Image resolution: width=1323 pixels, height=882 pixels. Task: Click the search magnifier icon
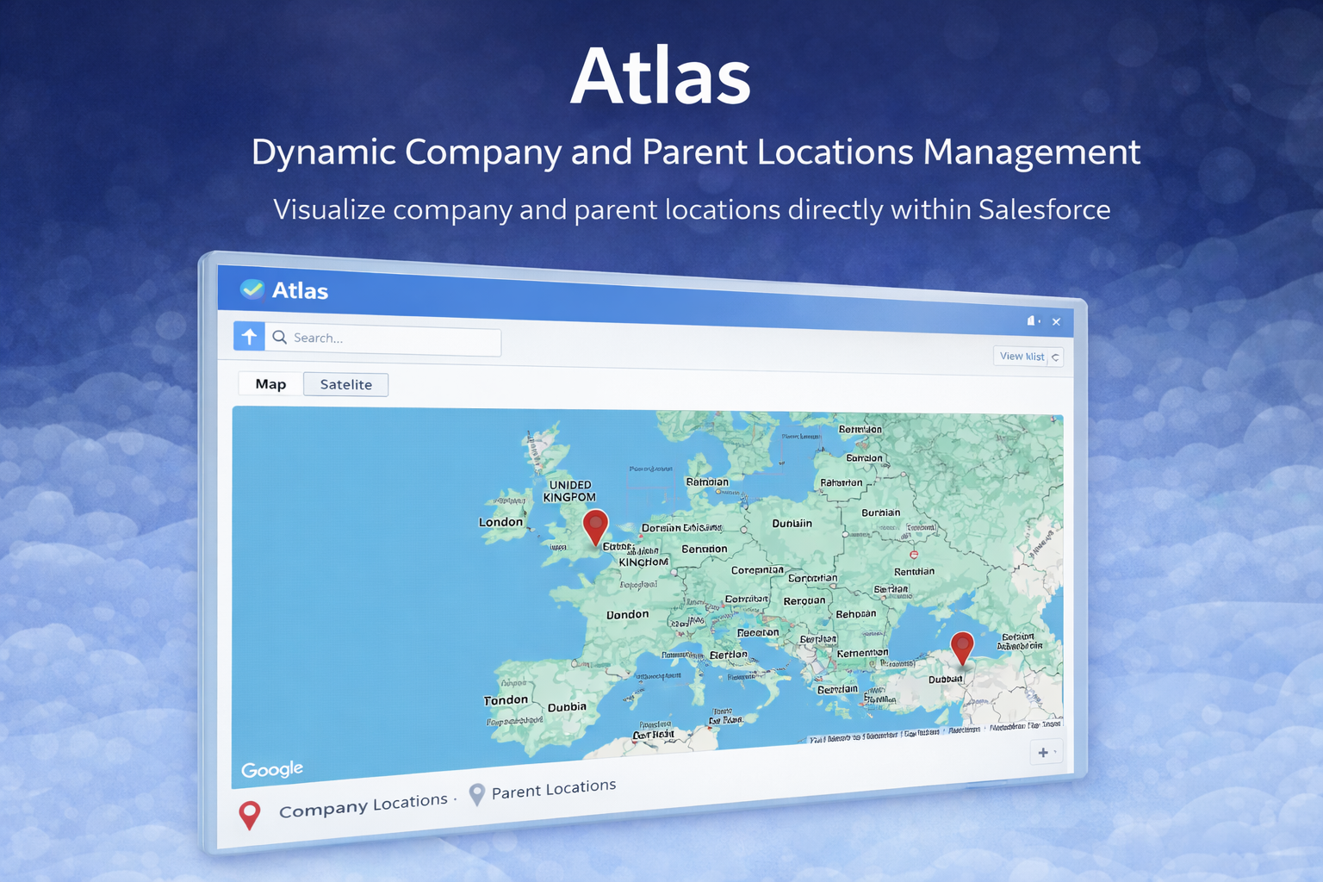point(280,337)
